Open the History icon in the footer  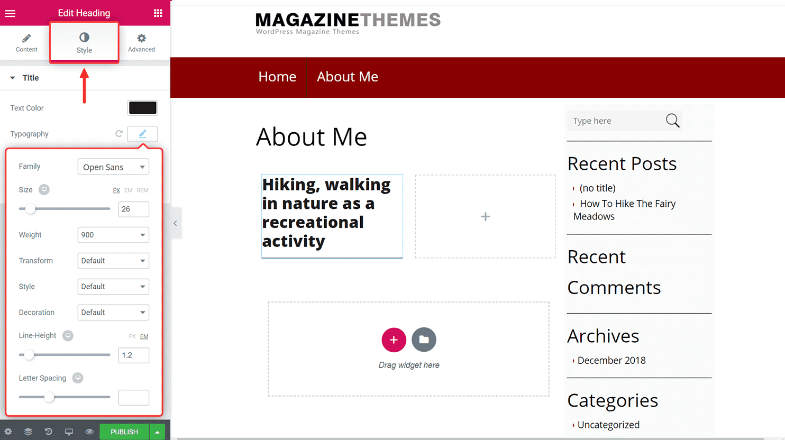coord(48,432)
